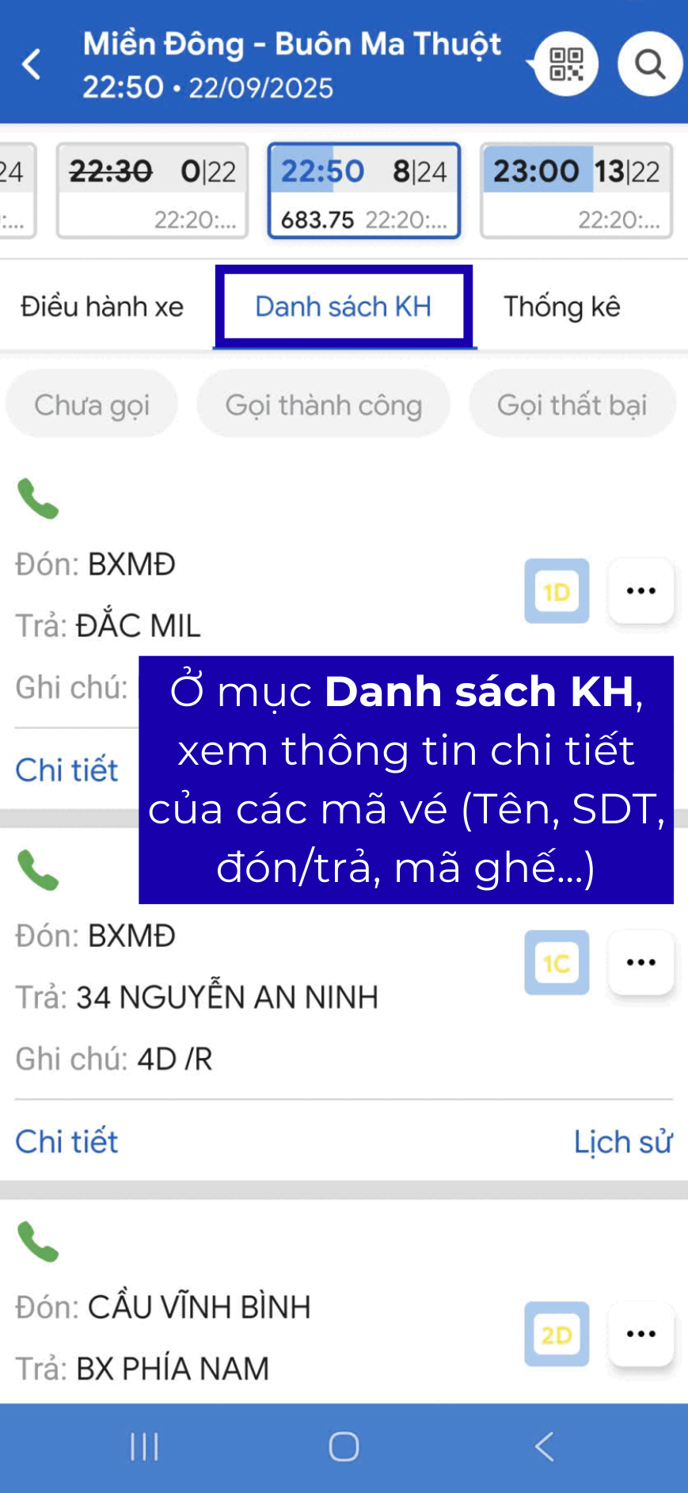Switch to Thống kê tab

pos(562,307)
